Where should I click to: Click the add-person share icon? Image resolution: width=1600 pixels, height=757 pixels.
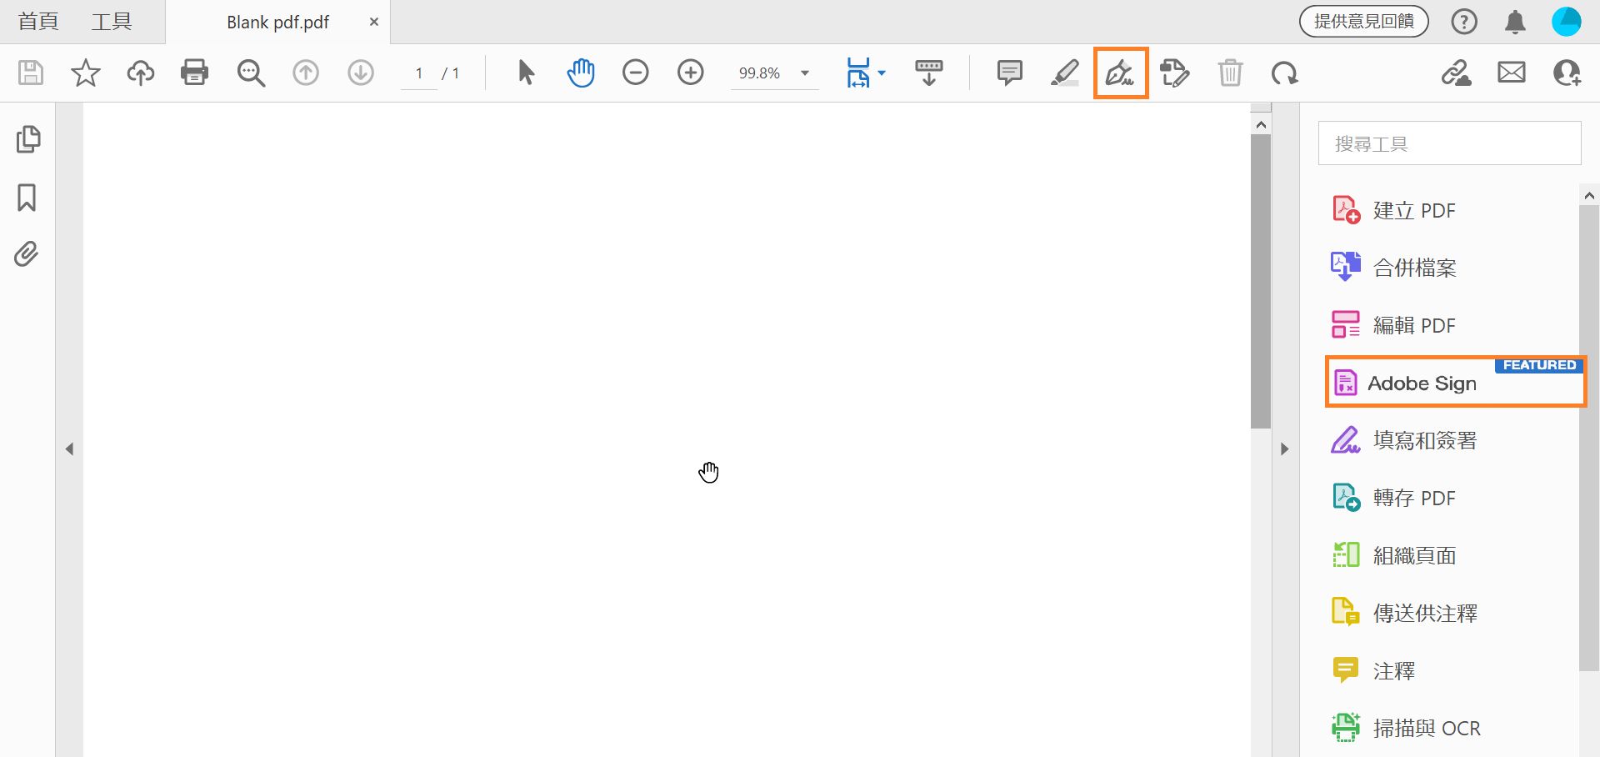tap(1567, 73)
